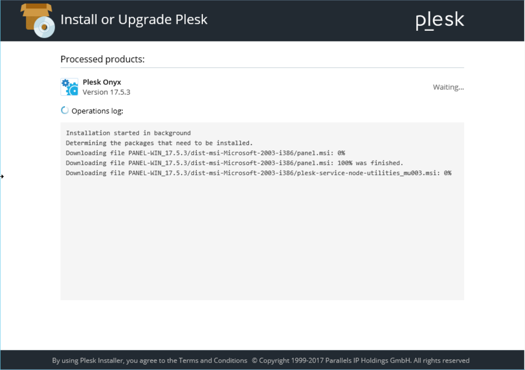Image resolution: width=525 pixels, height=370 pixels.
Task: Click the divider line under Processed products
Action: pyautogui.click(x=262, y=68)
